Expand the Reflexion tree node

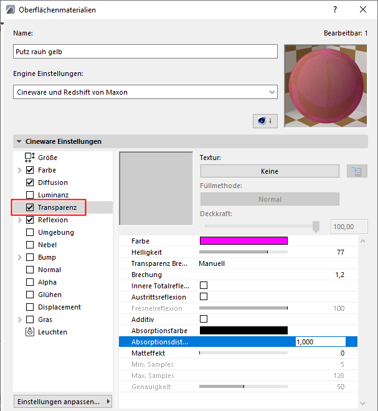19,220
